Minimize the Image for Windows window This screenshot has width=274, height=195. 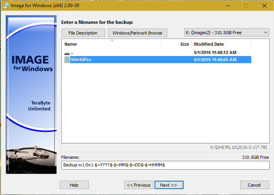(228, 6)
